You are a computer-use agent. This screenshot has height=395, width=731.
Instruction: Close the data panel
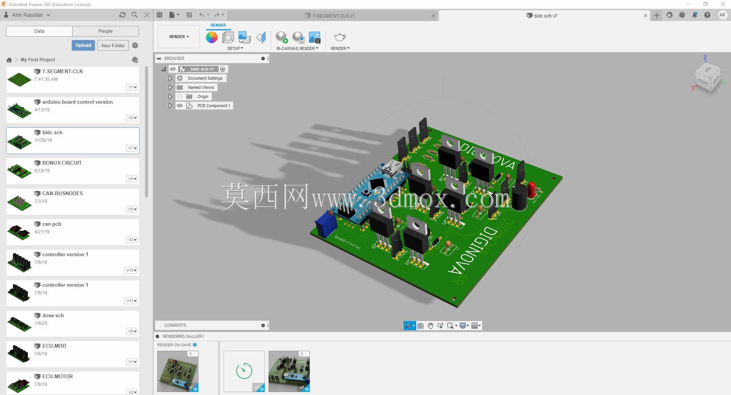click(x=147, y=15)
